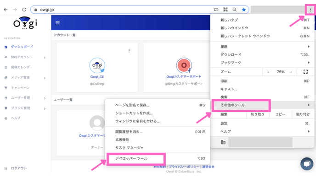Expand ヘルプ submenu arrow in Chrome menu
The width and height of the screenshot is (316, 177).
click(x=309, y=131)
